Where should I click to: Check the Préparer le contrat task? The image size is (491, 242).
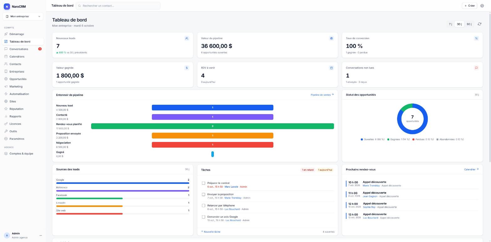(204, 183)
